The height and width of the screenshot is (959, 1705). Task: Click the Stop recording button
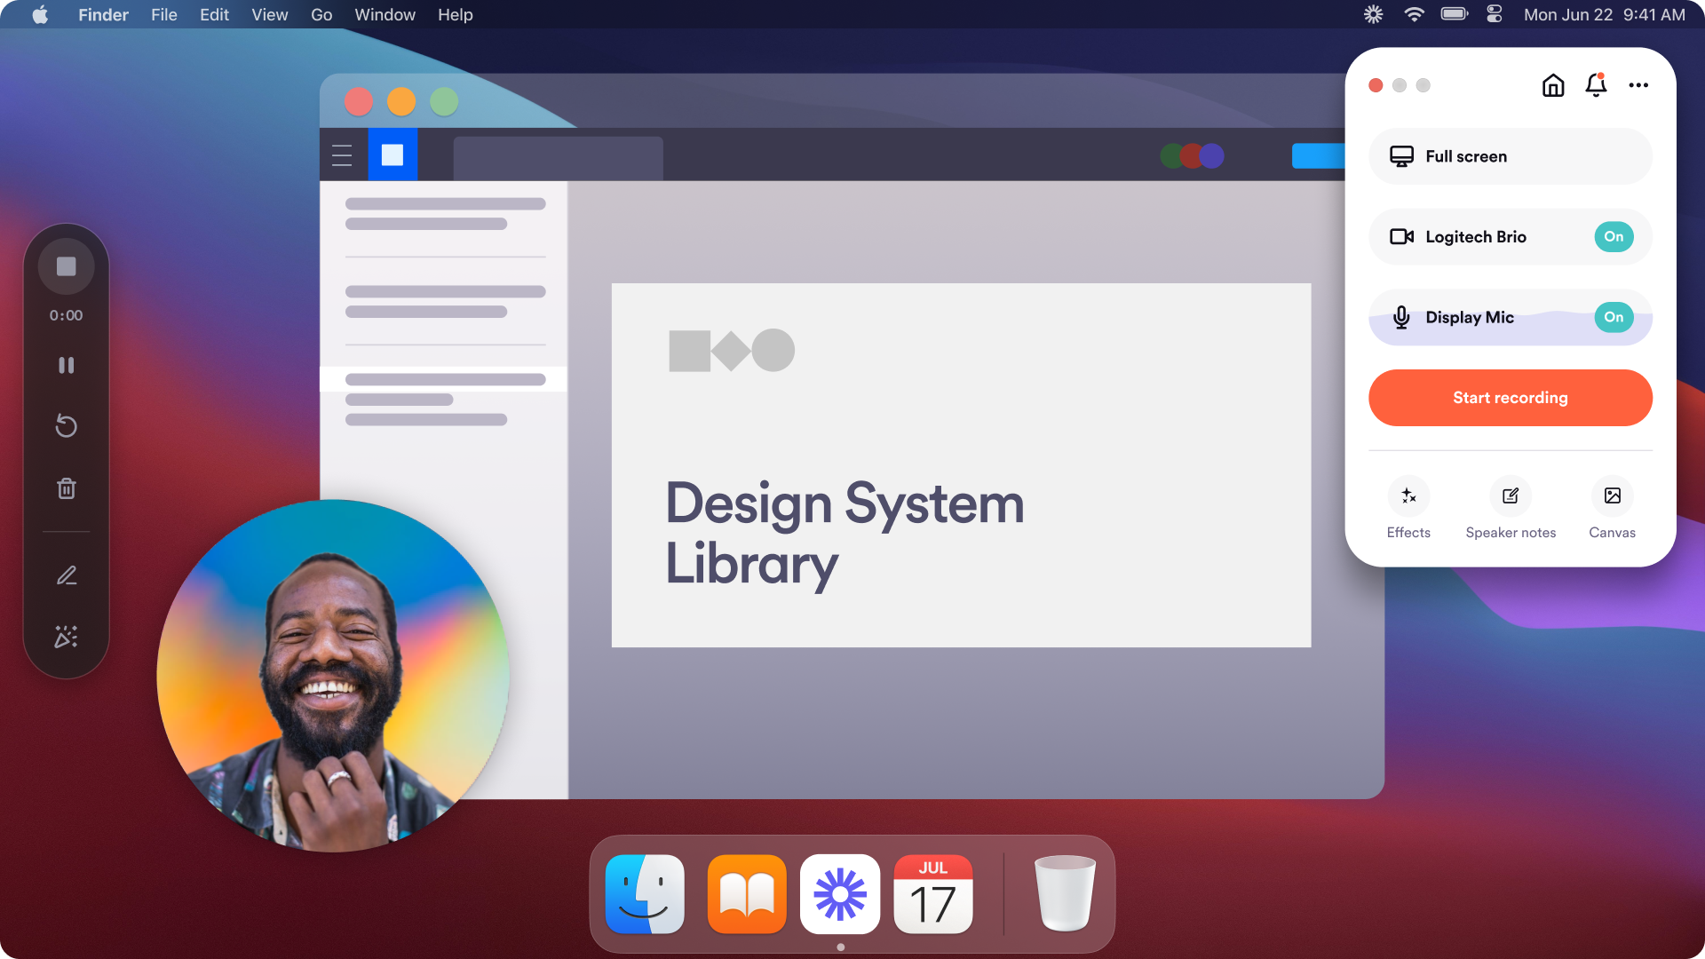point(67,266)
